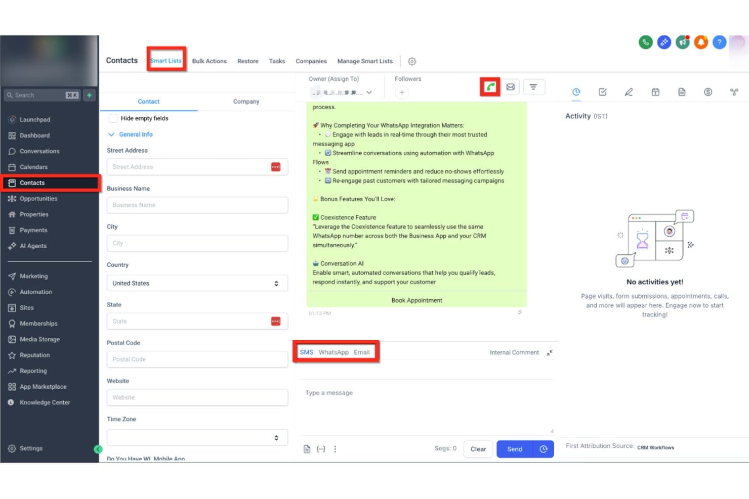Open the orange notifications bell
The image size is (749, 499).
[x=701, y=42]
